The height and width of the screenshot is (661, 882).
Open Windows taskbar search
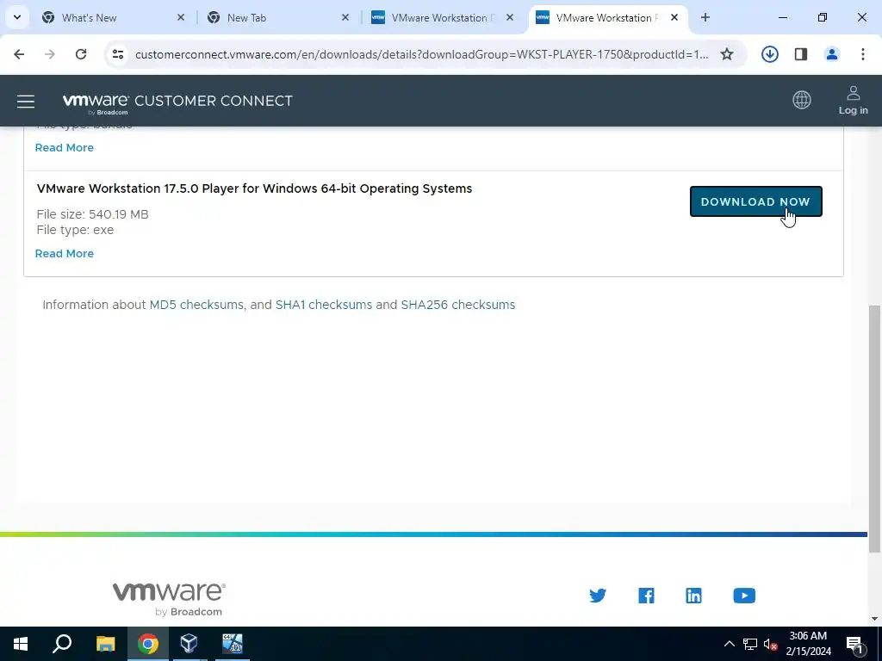coord(62,644)
